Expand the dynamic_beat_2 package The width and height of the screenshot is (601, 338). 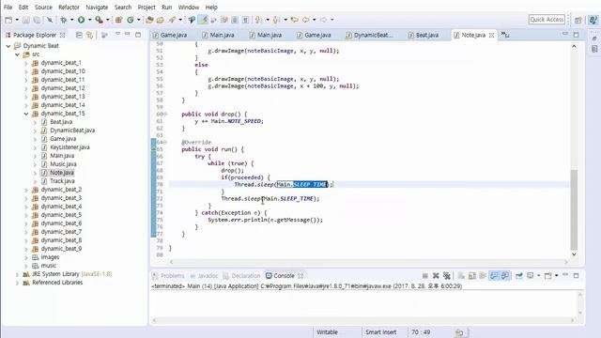(x=26, y=190)
